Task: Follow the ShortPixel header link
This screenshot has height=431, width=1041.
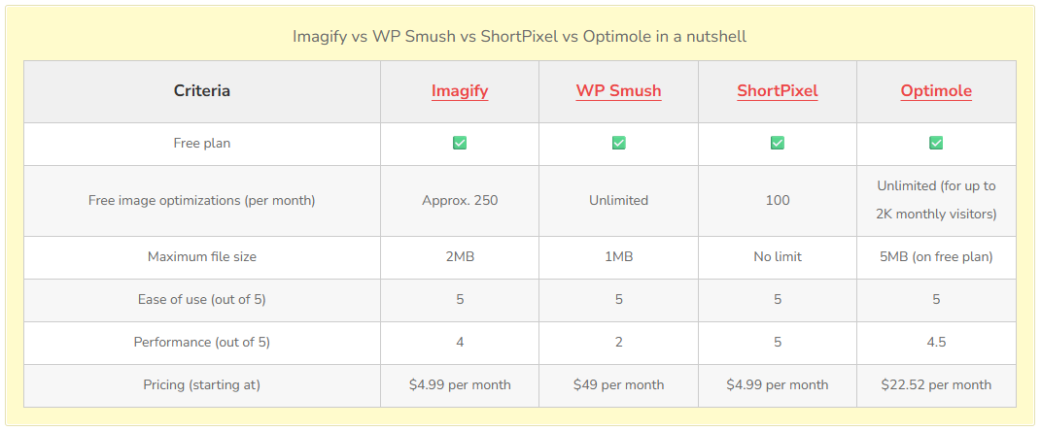Action: pos(777,91)
